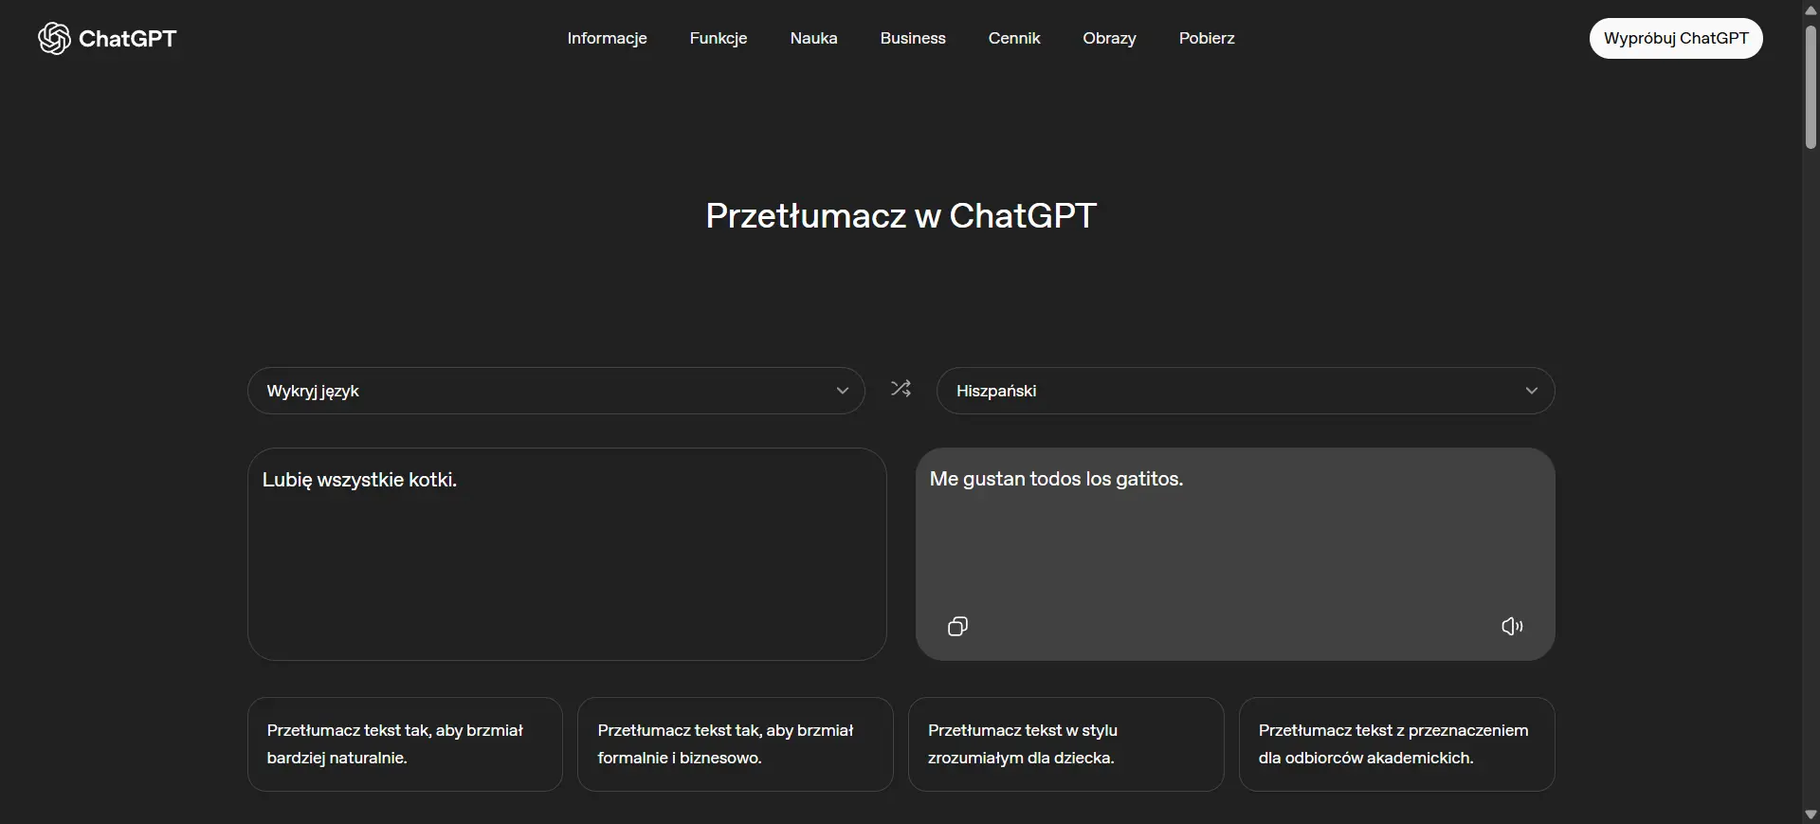
Task: Click into source text field 'Lubię wszystkie kotki.'
Action: pos(567,554)
